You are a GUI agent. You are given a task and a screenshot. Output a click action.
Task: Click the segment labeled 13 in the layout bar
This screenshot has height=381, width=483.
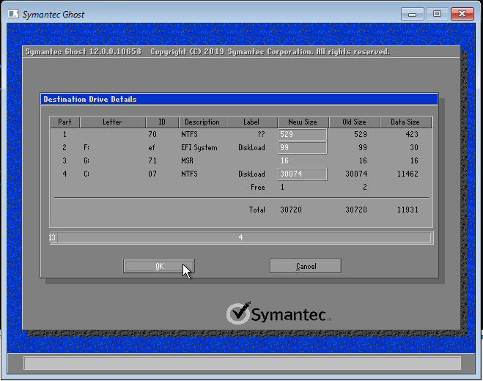tap(52, 237)
